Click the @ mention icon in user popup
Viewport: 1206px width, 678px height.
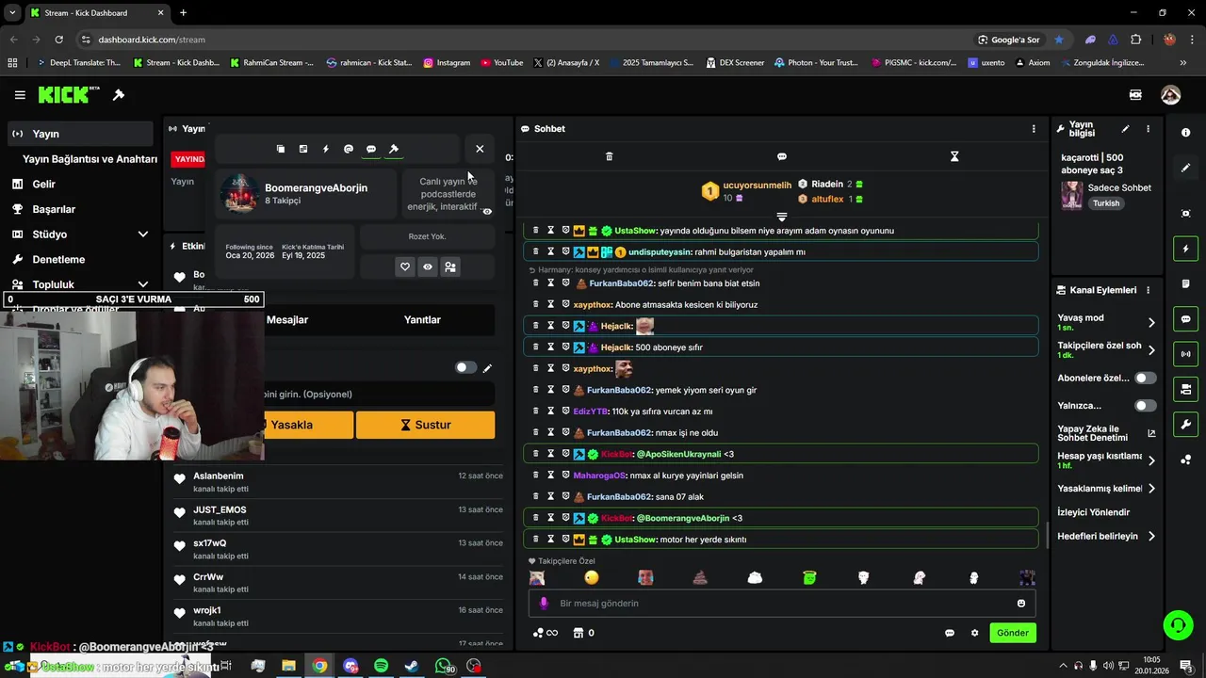[x=349, y=149]
